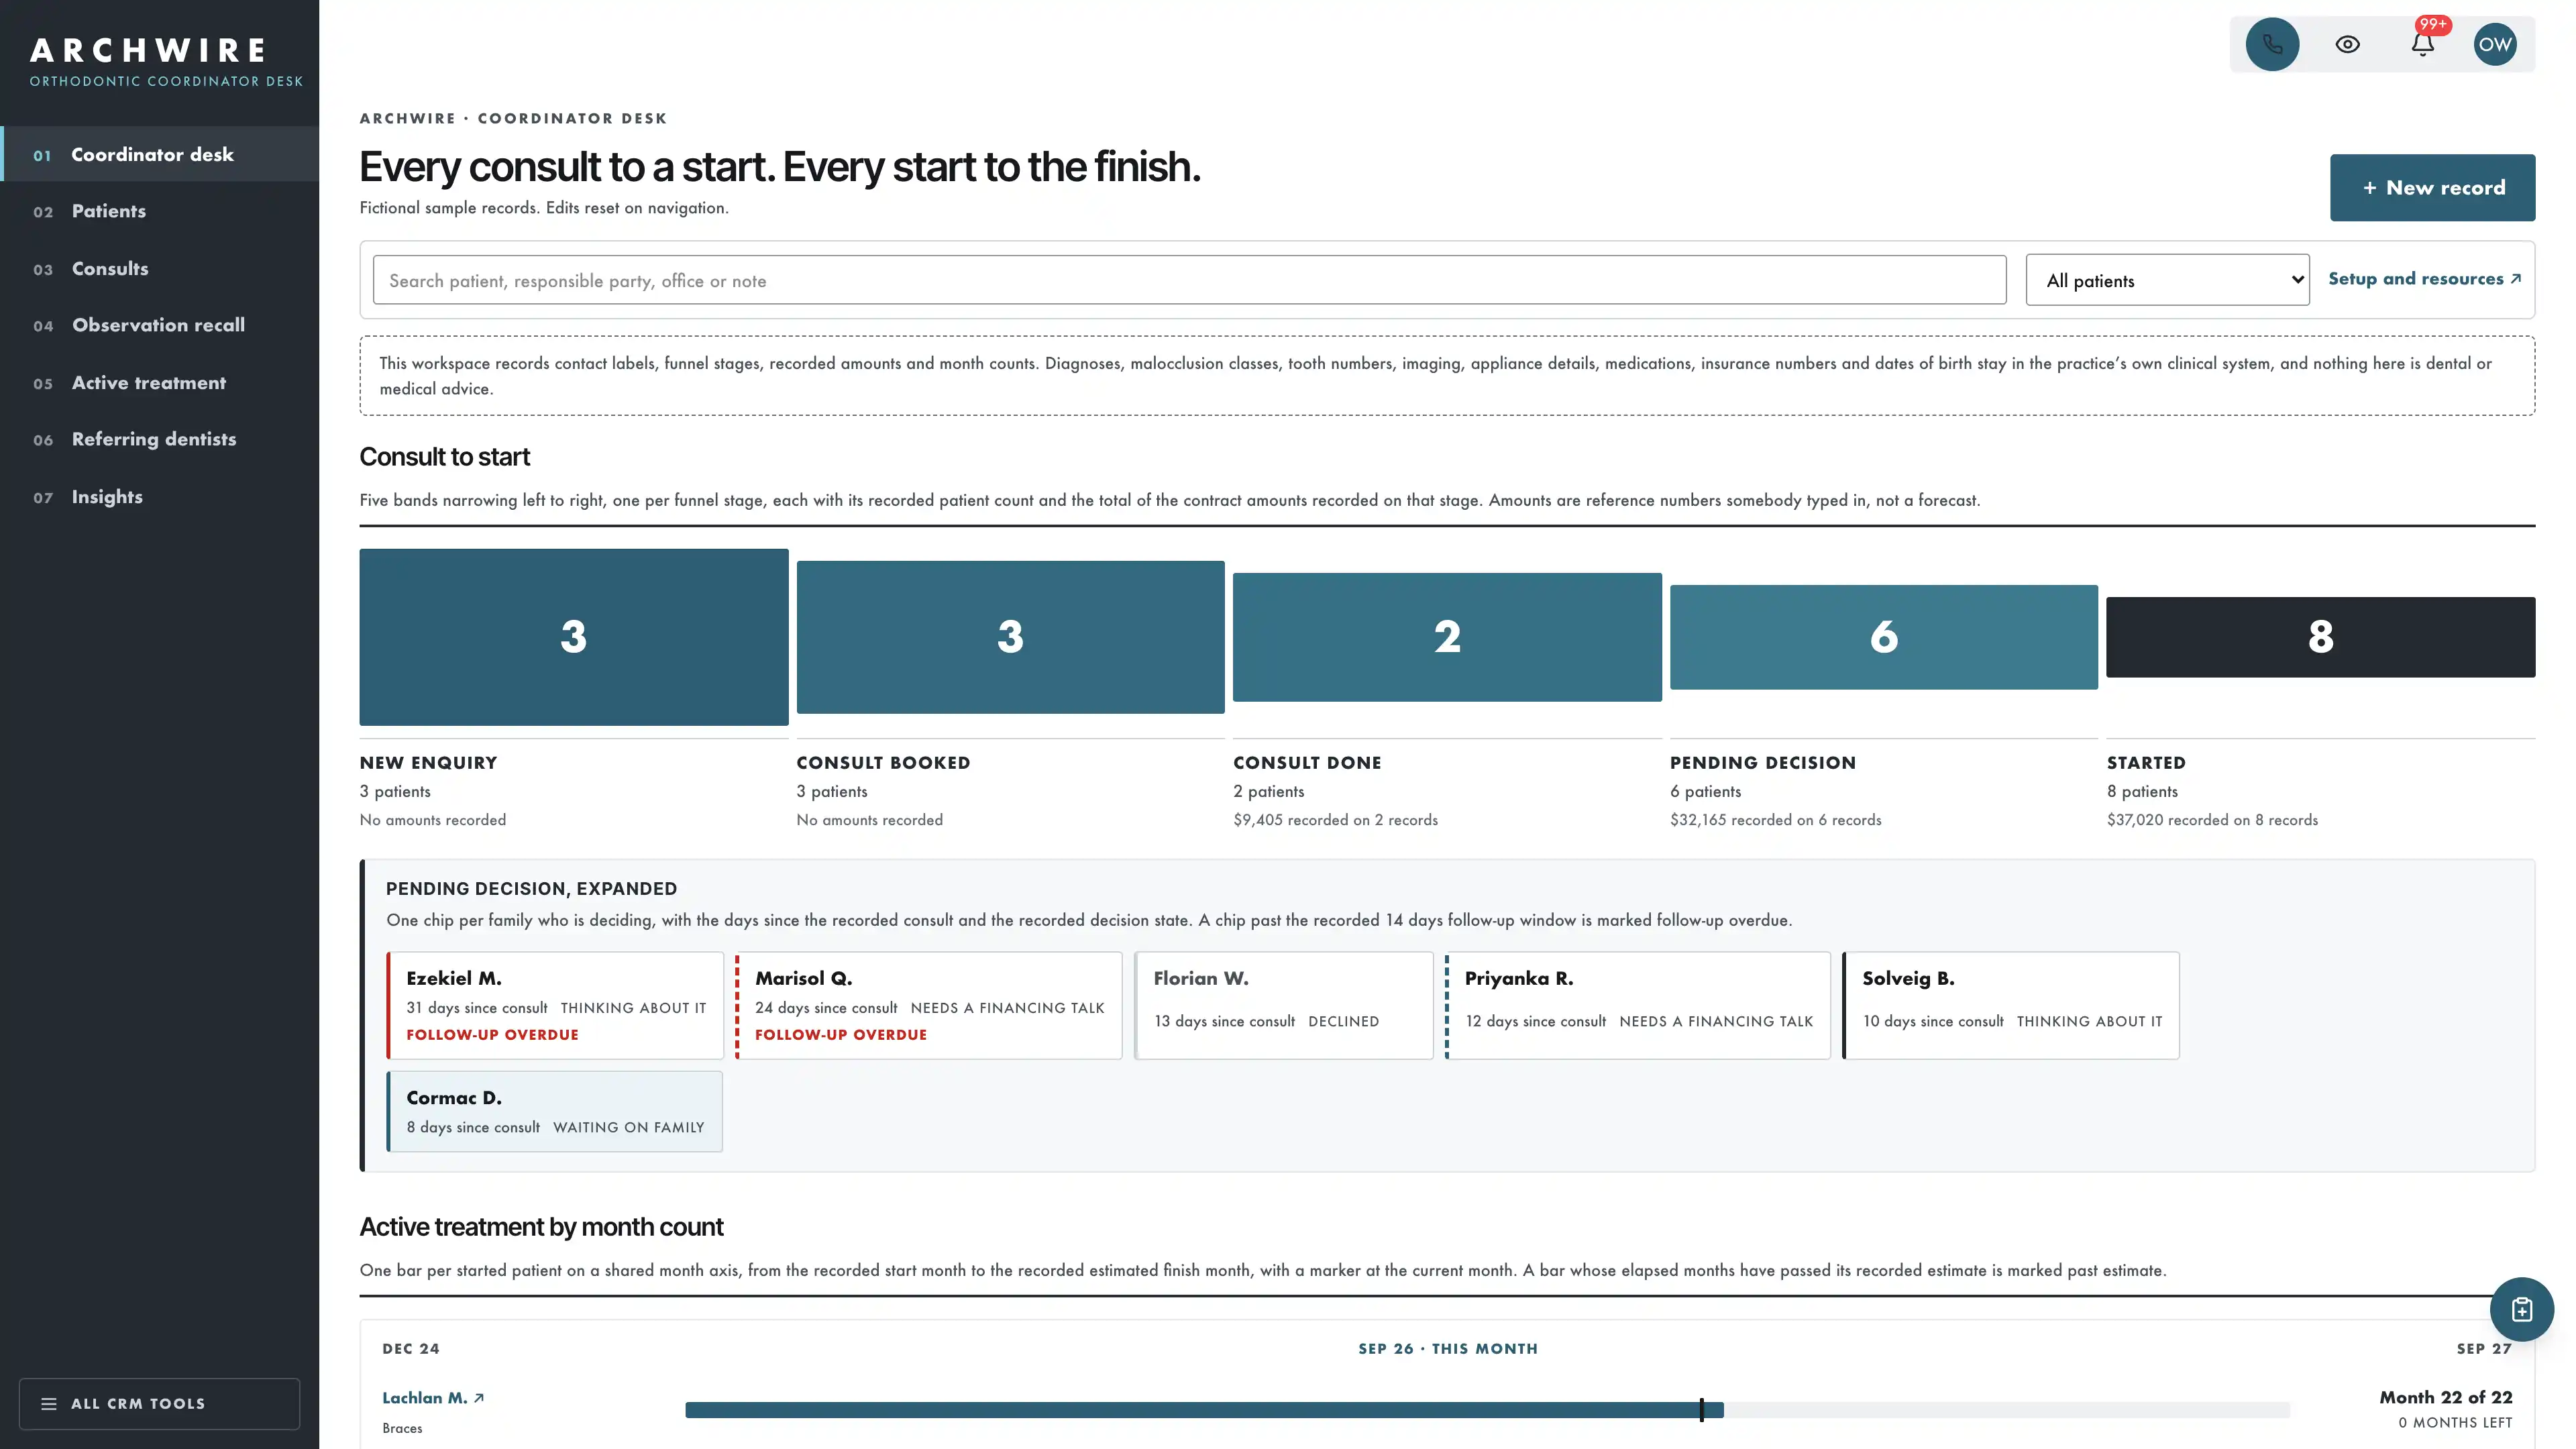Toggle the eye visibility icon

[x=2347, y=44]
